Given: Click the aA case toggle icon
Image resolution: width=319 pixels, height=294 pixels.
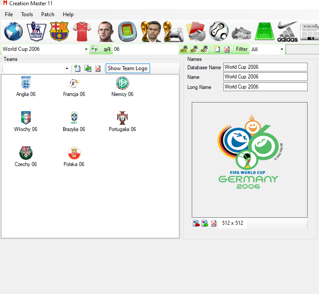Looking at the screenshot, I should coord(107,50).
